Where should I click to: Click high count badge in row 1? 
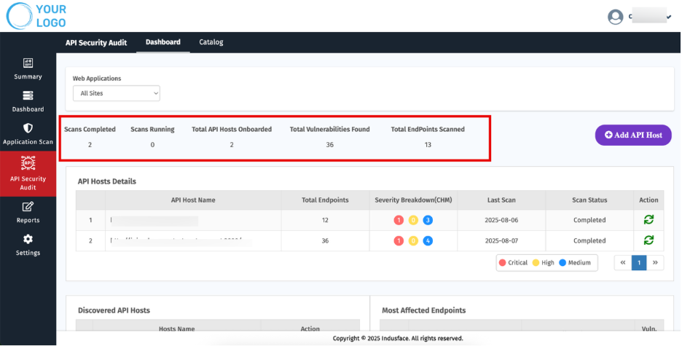[413, 221]
